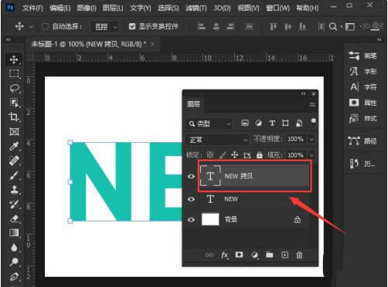Screen dimensions: 388x287
Task: Select the 背景 layer thumbnail
Action: [210, 219]
